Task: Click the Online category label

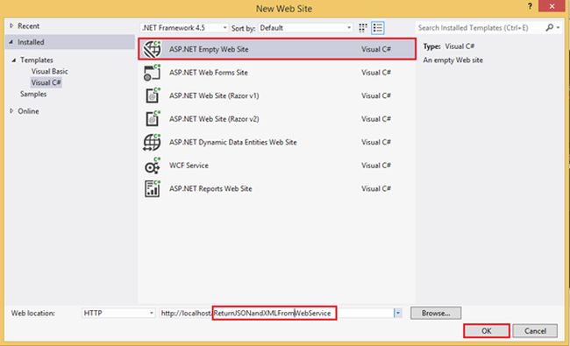Action: click(x=28, y=111)
